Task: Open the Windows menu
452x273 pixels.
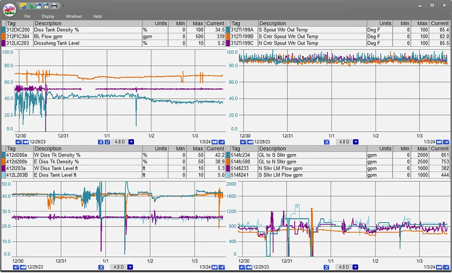Action: point(74,16)
